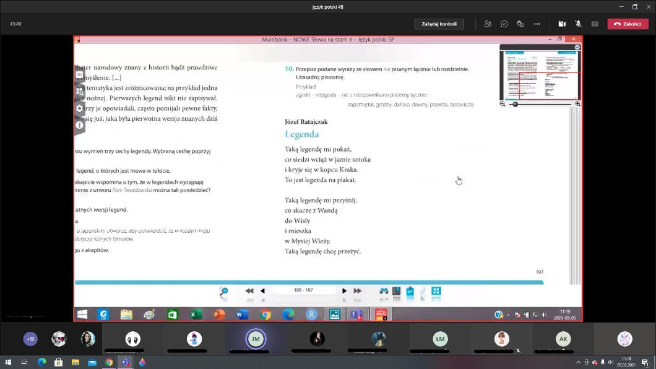
Task: Open the binoculars search tool in Multibook
Action: (x=384, y=291)
